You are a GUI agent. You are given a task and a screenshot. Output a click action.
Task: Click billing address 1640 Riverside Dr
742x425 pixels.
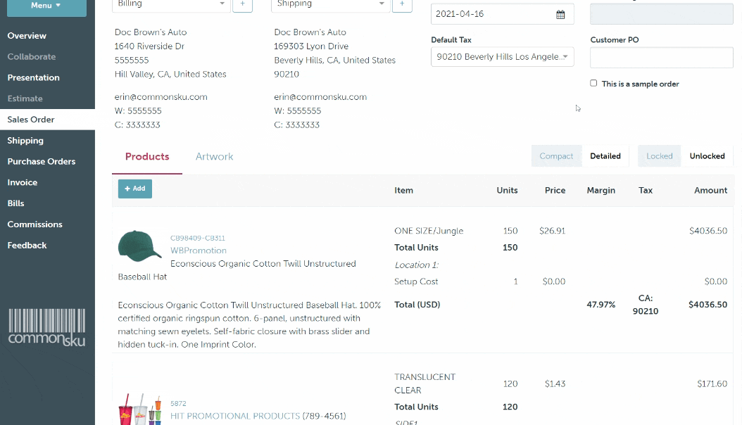coord(149,46)
